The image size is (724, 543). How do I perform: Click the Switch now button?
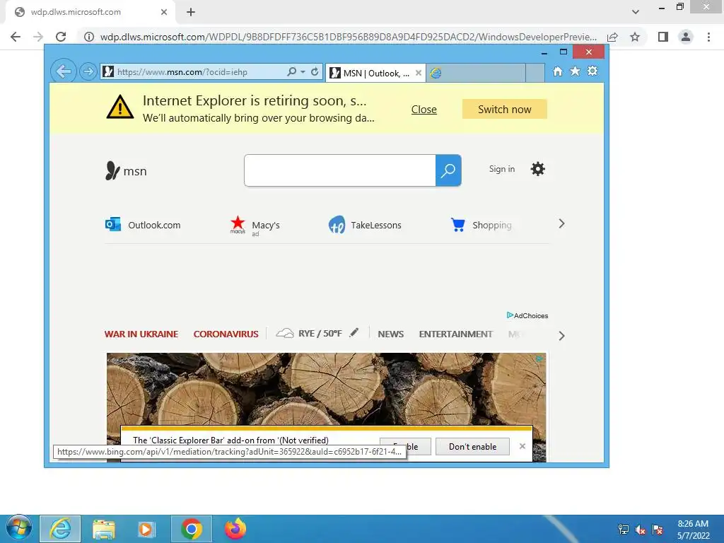coord(504,110)
